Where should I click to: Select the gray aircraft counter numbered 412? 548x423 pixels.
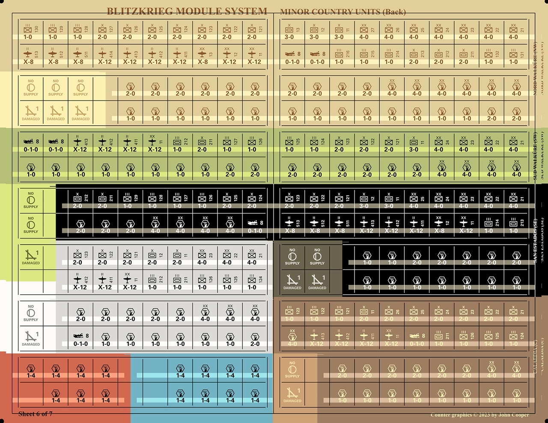point(80,283)
